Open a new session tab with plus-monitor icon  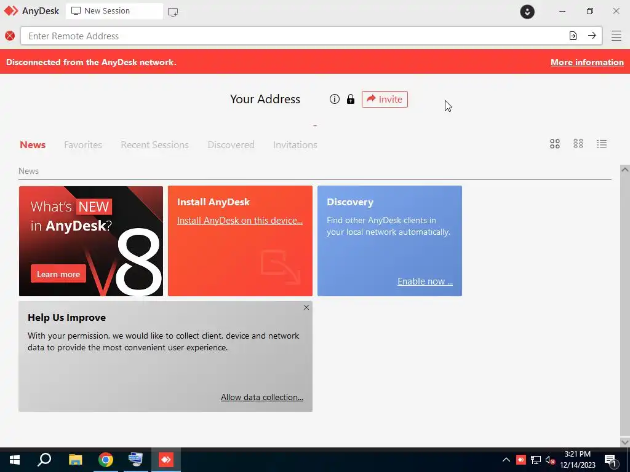(x=173, y=12)
